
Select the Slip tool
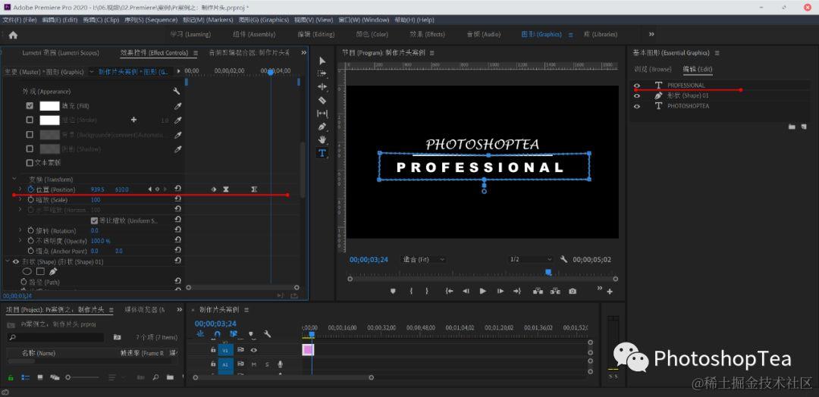click(322, 114)
